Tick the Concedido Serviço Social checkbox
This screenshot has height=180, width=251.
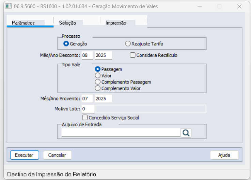[85, 118]
